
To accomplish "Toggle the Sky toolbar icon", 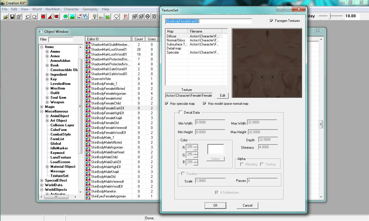I will (x=101, y=17).
